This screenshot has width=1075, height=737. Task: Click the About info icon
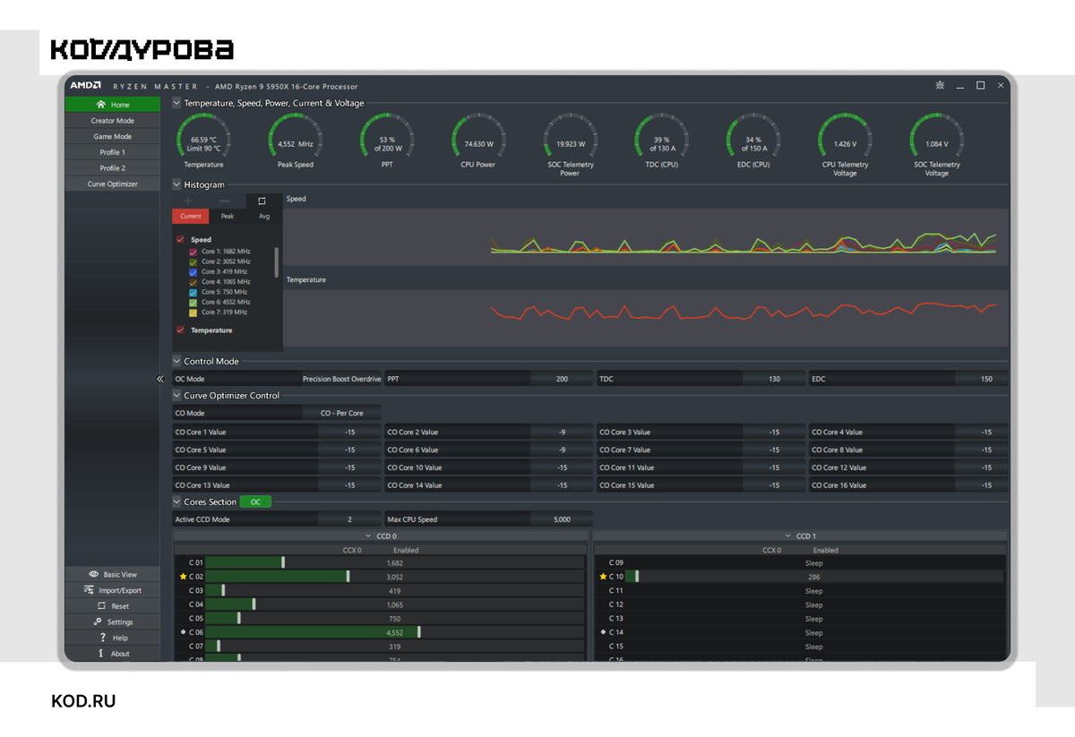coord(101,654)
